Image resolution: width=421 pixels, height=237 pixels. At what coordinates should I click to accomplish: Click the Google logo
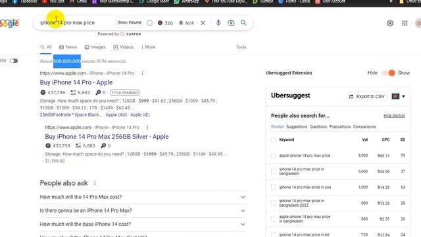pyautogui.click(x=9, y=23)
